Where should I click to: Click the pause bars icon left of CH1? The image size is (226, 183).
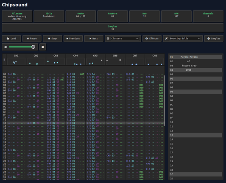click(4, 60)
